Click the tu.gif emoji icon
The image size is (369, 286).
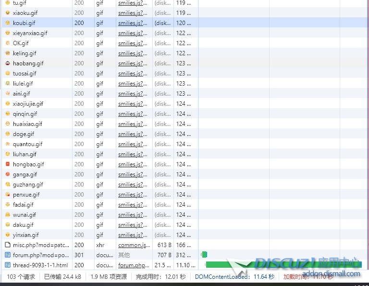[8, 3]
